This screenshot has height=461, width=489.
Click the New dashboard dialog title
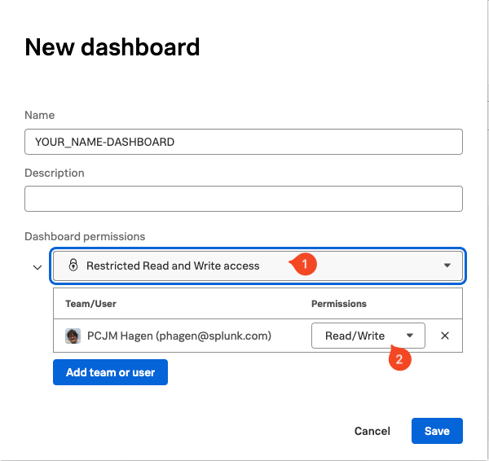(x=112, y=47)
